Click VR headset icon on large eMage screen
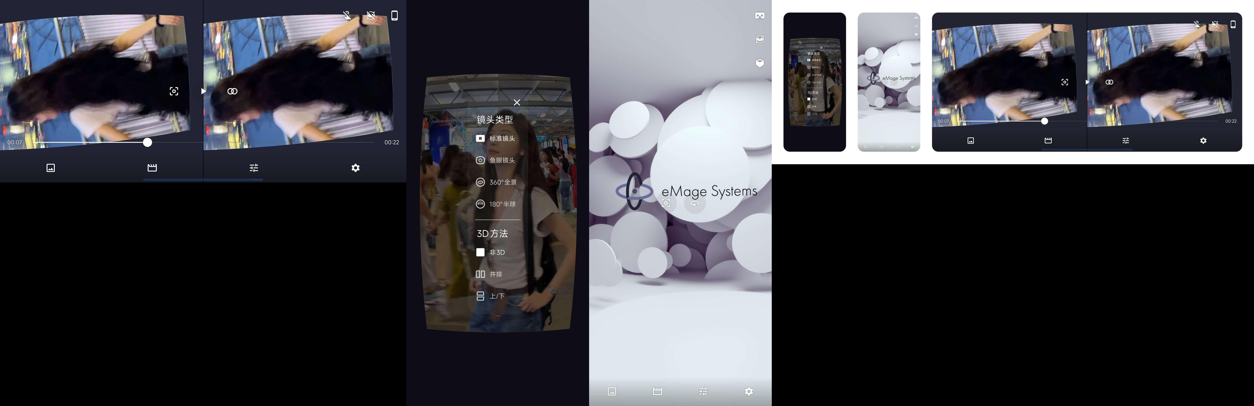The image size is (1254, 406). click(759, 16)
